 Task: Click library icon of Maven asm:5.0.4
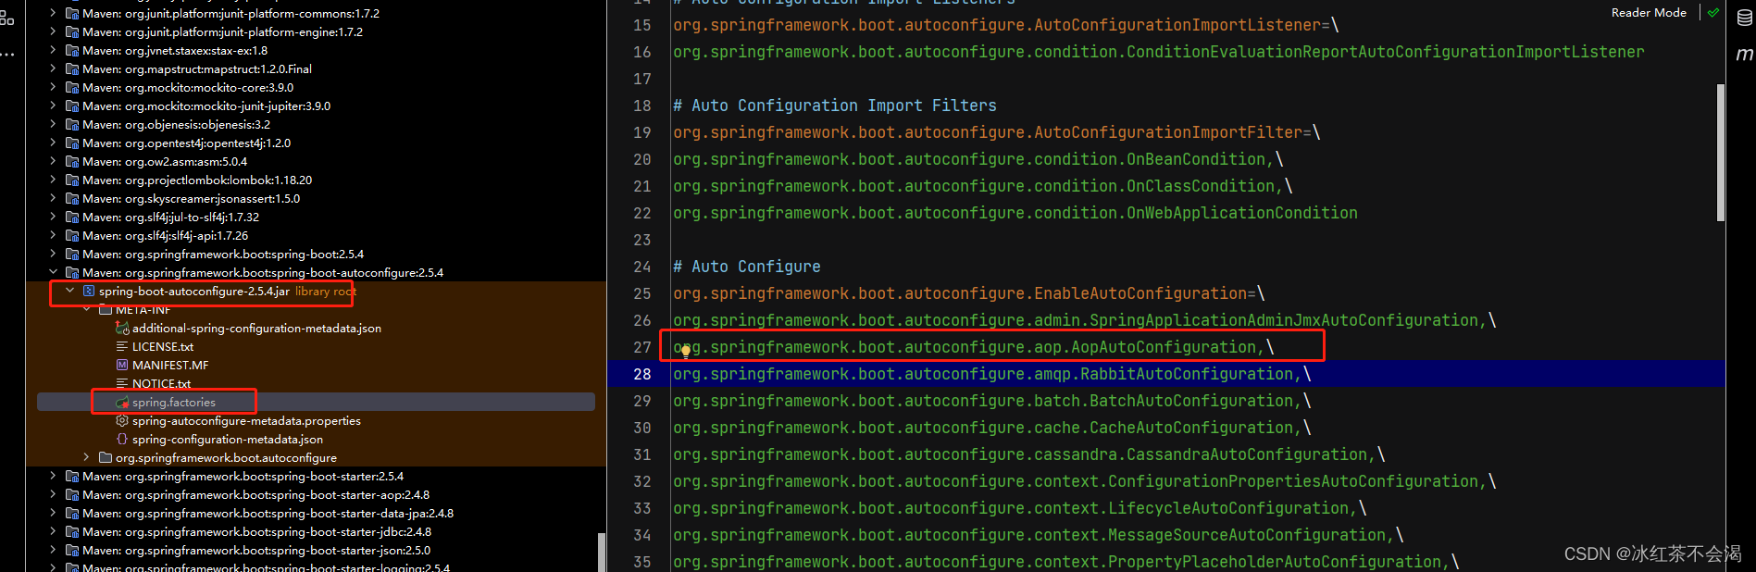point(72,162)
